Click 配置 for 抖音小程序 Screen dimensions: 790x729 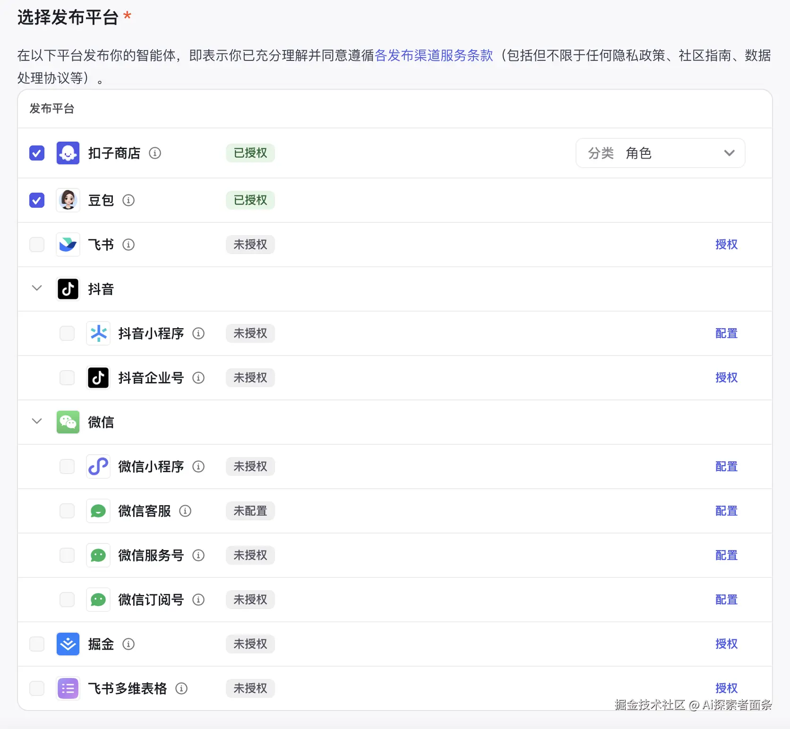point(726,333)
